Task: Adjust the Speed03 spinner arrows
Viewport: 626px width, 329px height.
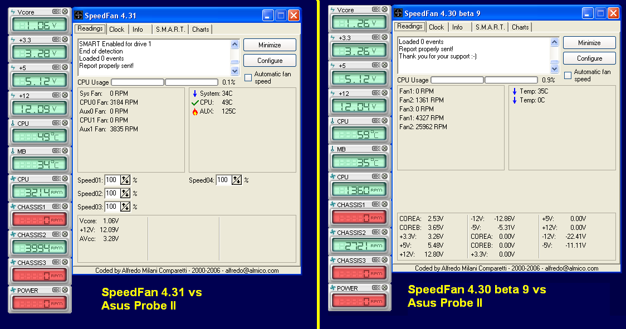Action: [125, 207]
